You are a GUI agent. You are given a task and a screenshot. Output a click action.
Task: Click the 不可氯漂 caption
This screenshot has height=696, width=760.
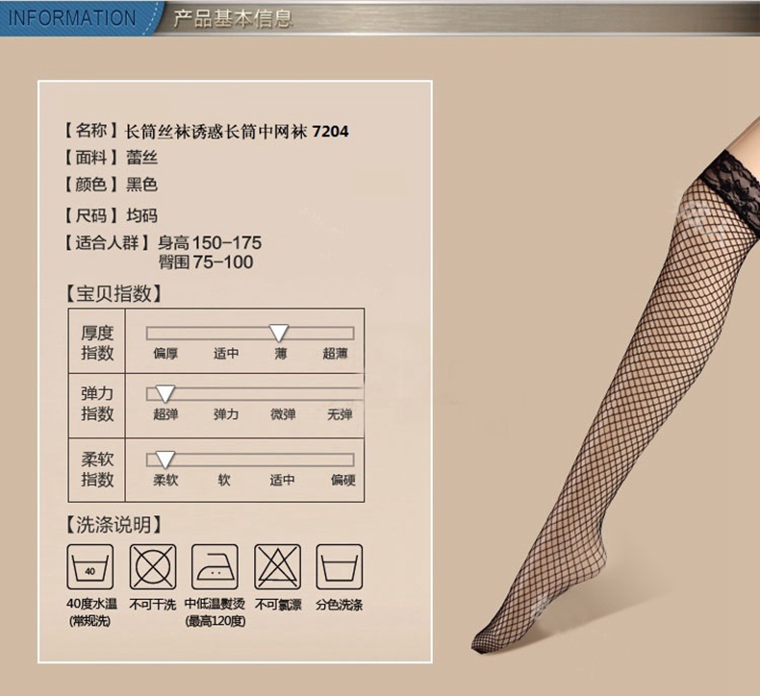[278, 605]
